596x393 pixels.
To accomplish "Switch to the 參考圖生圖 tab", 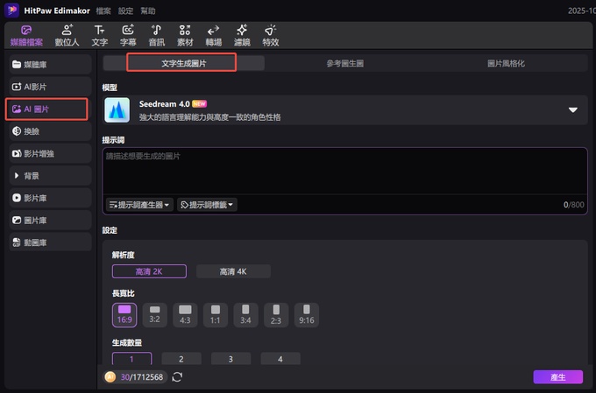I will (344, 64).
